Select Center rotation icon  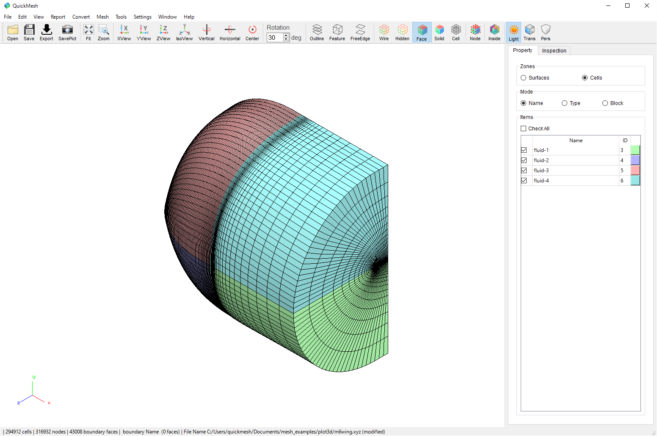click(252, 32)
